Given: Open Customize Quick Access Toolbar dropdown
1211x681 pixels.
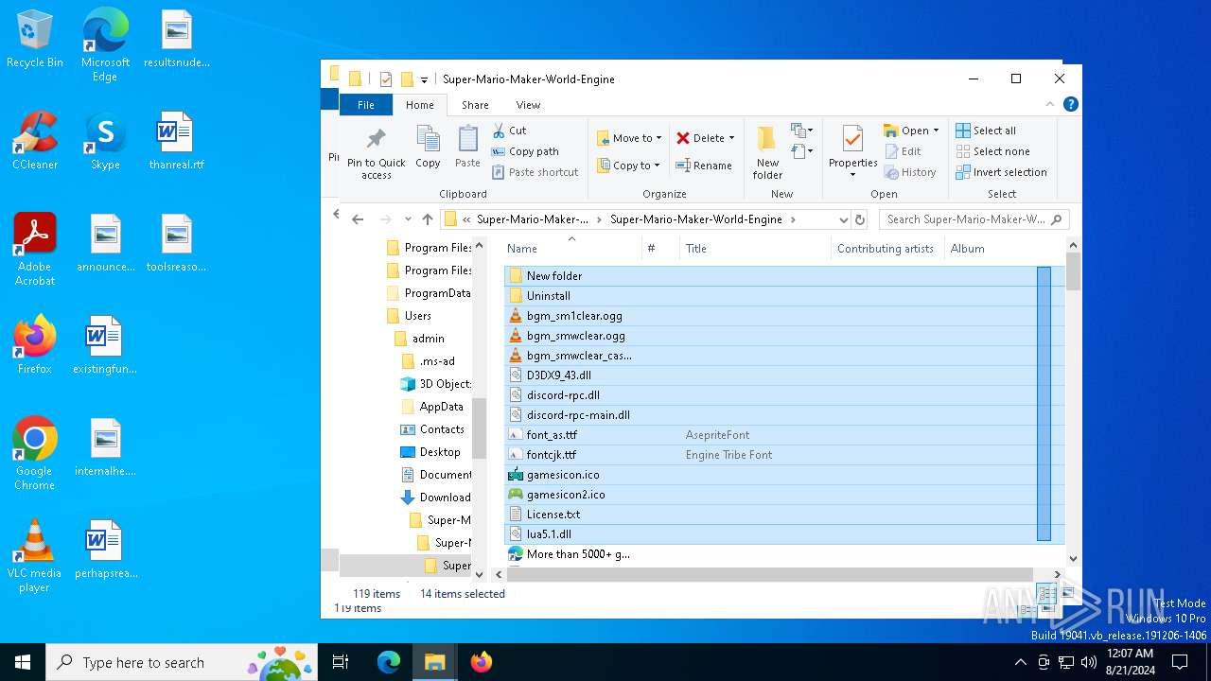Looking at the screenshot, I should point(425,79).
